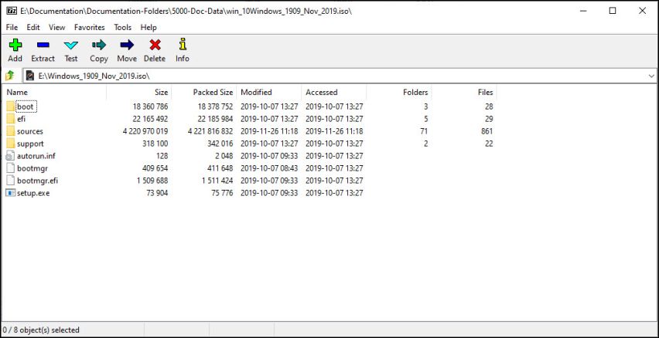Maximize the 7-Zip window
This screenshot has width=659, height=338.
click(x=613, y=11)
